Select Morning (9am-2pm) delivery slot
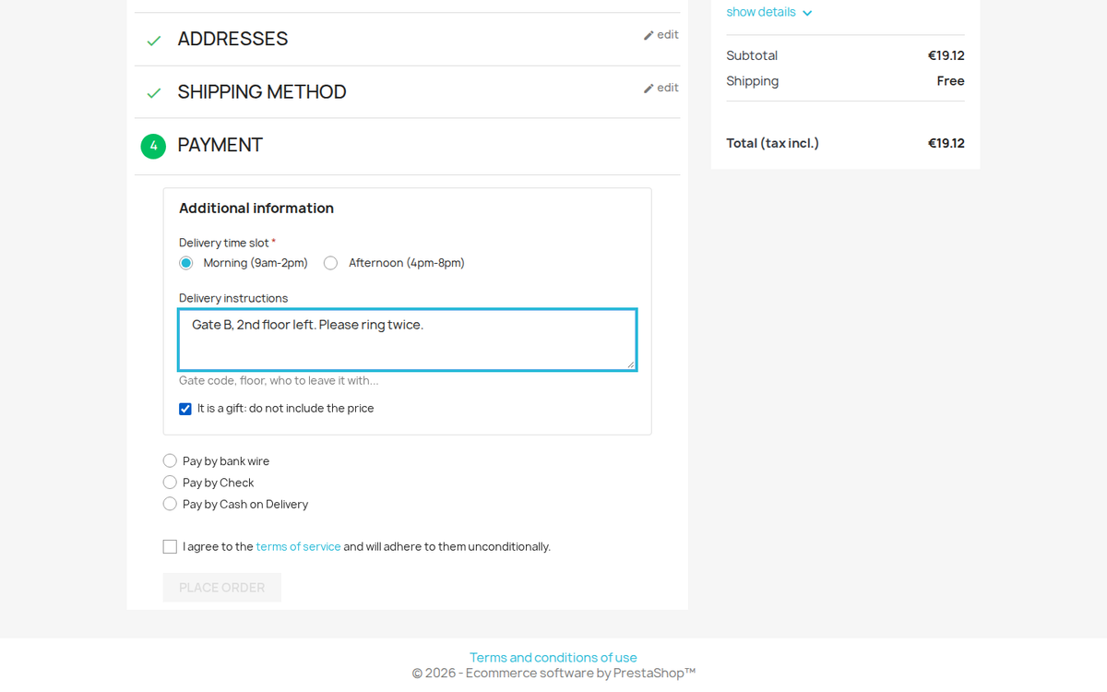 coord(186,263)
